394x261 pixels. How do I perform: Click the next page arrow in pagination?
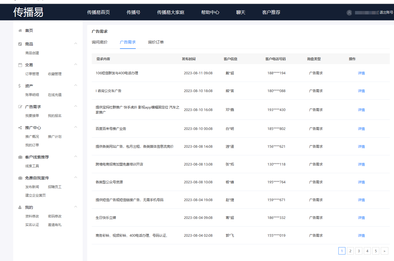[384, 251]
